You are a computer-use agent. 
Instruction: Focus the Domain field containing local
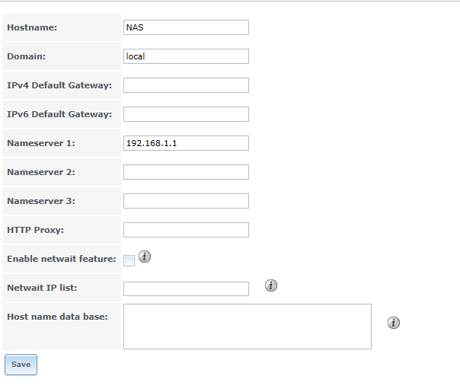click(186, 56)
